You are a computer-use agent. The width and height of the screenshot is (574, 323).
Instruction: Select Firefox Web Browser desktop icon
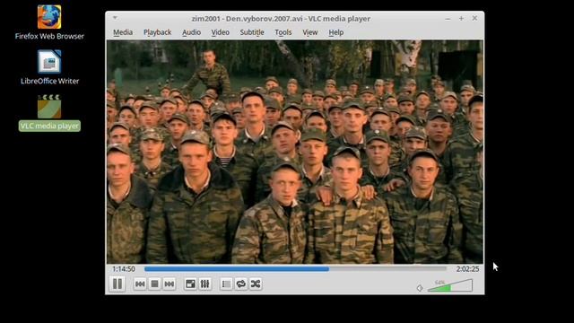[x=49, y=22]
